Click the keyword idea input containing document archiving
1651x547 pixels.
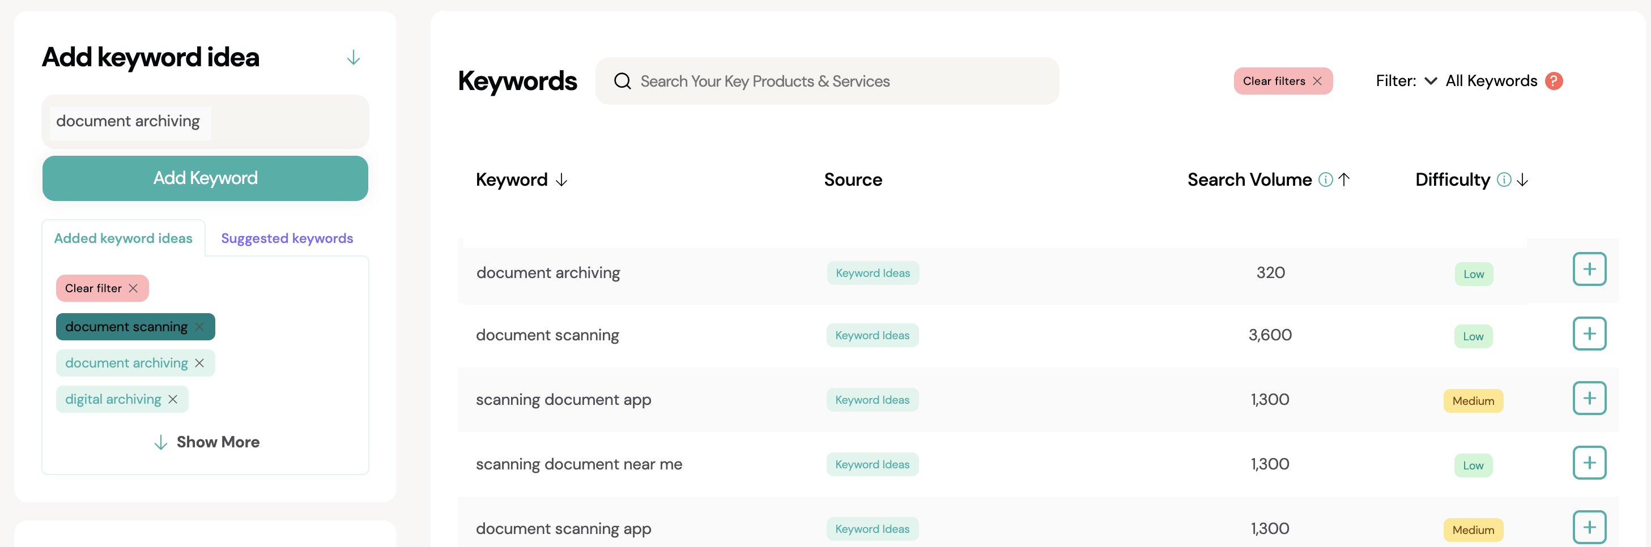[205, 122]
